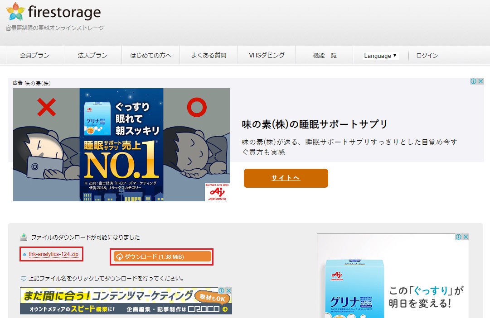Open the グリナ product box ad image
Image resolution: width=490 pixels, height=318 pixels.
354,289
